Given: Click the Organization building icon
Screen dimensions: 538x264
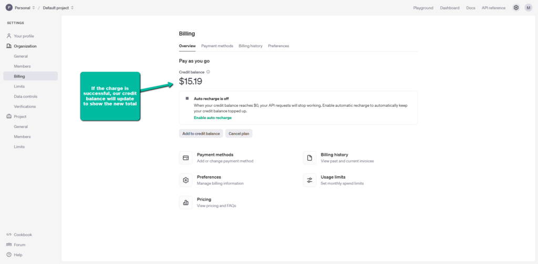Looking at the screenshot, I should click(9, 46).
